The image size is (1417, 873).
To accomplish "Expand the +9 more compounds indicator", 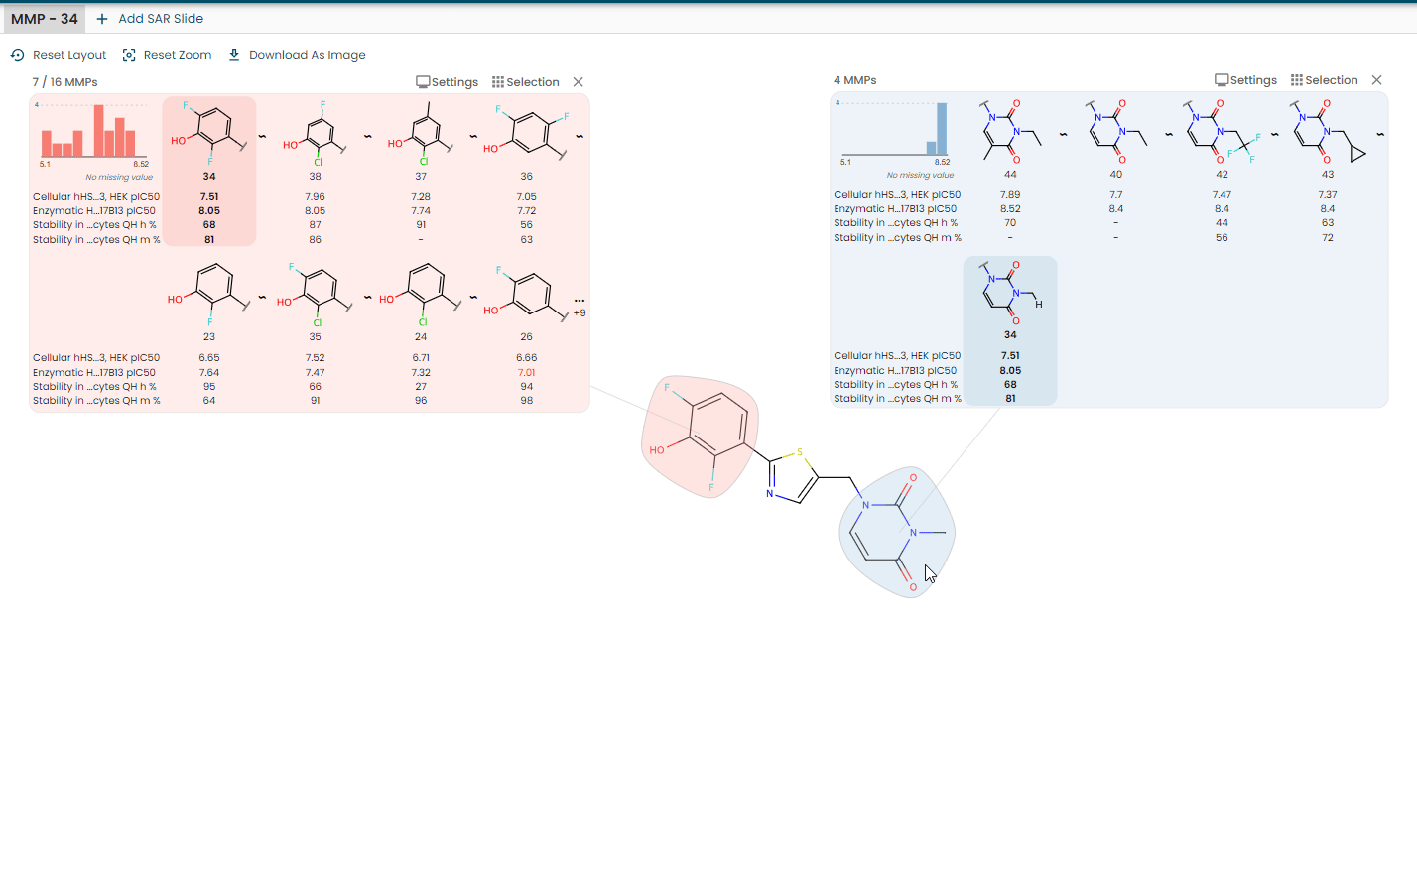I will tap(580, 308).
